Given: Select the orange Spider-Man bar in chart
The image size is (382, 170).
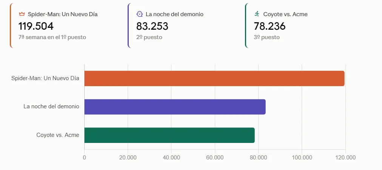Looking at the screenshot, I should tap(214, 79).
